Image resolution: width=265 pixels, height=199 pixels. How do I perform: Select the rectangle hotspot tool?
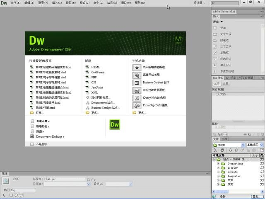coord(11,195)
